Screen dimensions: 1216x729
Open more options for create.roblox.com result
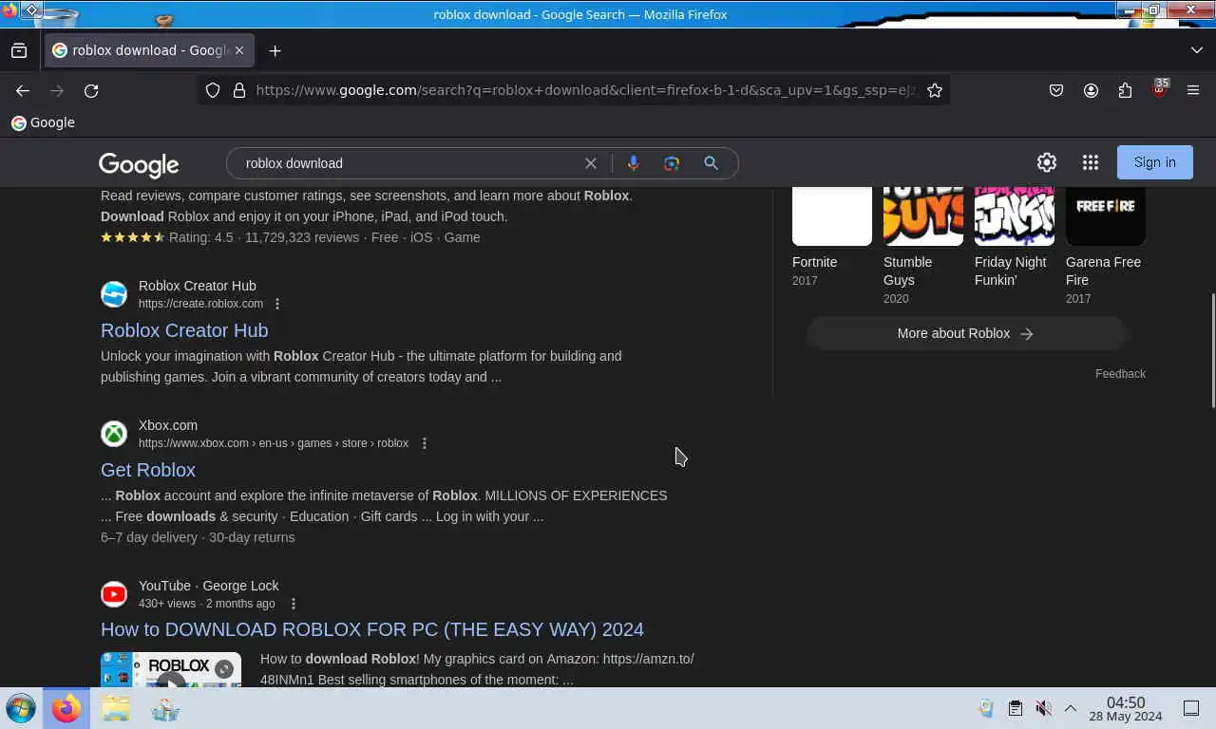pyautogui.click(x=277, y=304)
